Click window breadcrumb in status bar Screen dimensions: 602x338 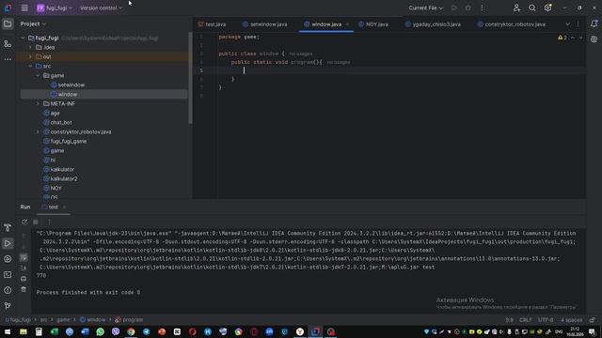(x=92, y=319)
